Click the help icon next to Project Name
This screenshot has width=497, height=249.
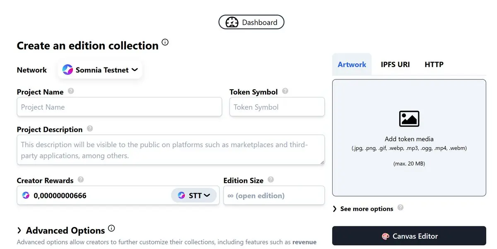(x=71, y=91)
